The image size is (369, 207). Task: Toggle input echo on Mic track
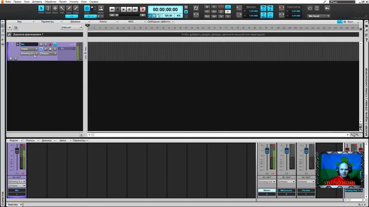tap(55, 44)
